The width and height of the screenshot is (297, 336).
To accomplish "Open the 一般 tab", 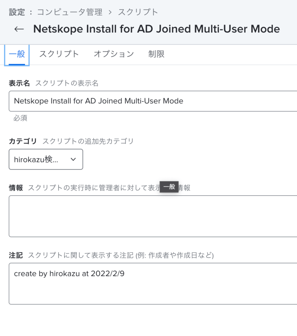I will pyautogui.click(x=17, y=54).
